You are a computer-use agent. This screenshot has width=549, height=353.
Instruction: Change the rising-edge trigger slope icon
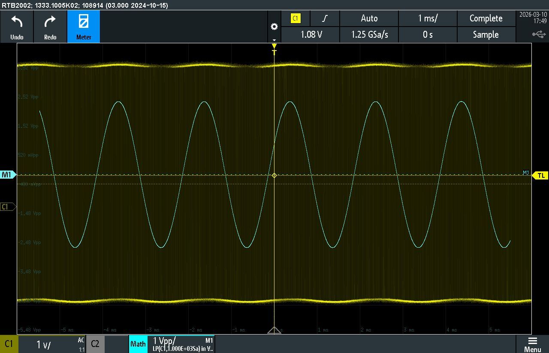[325, 18]
